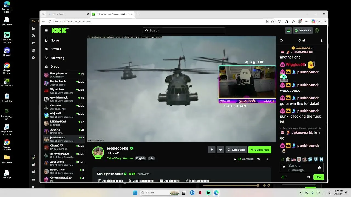Go back using Edge back arrow

coord(43,21)
